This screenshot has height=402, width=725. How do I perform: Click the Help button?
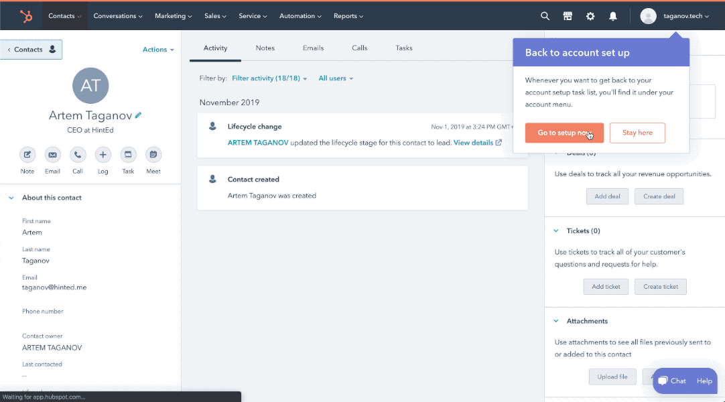(x=705, y=381)
